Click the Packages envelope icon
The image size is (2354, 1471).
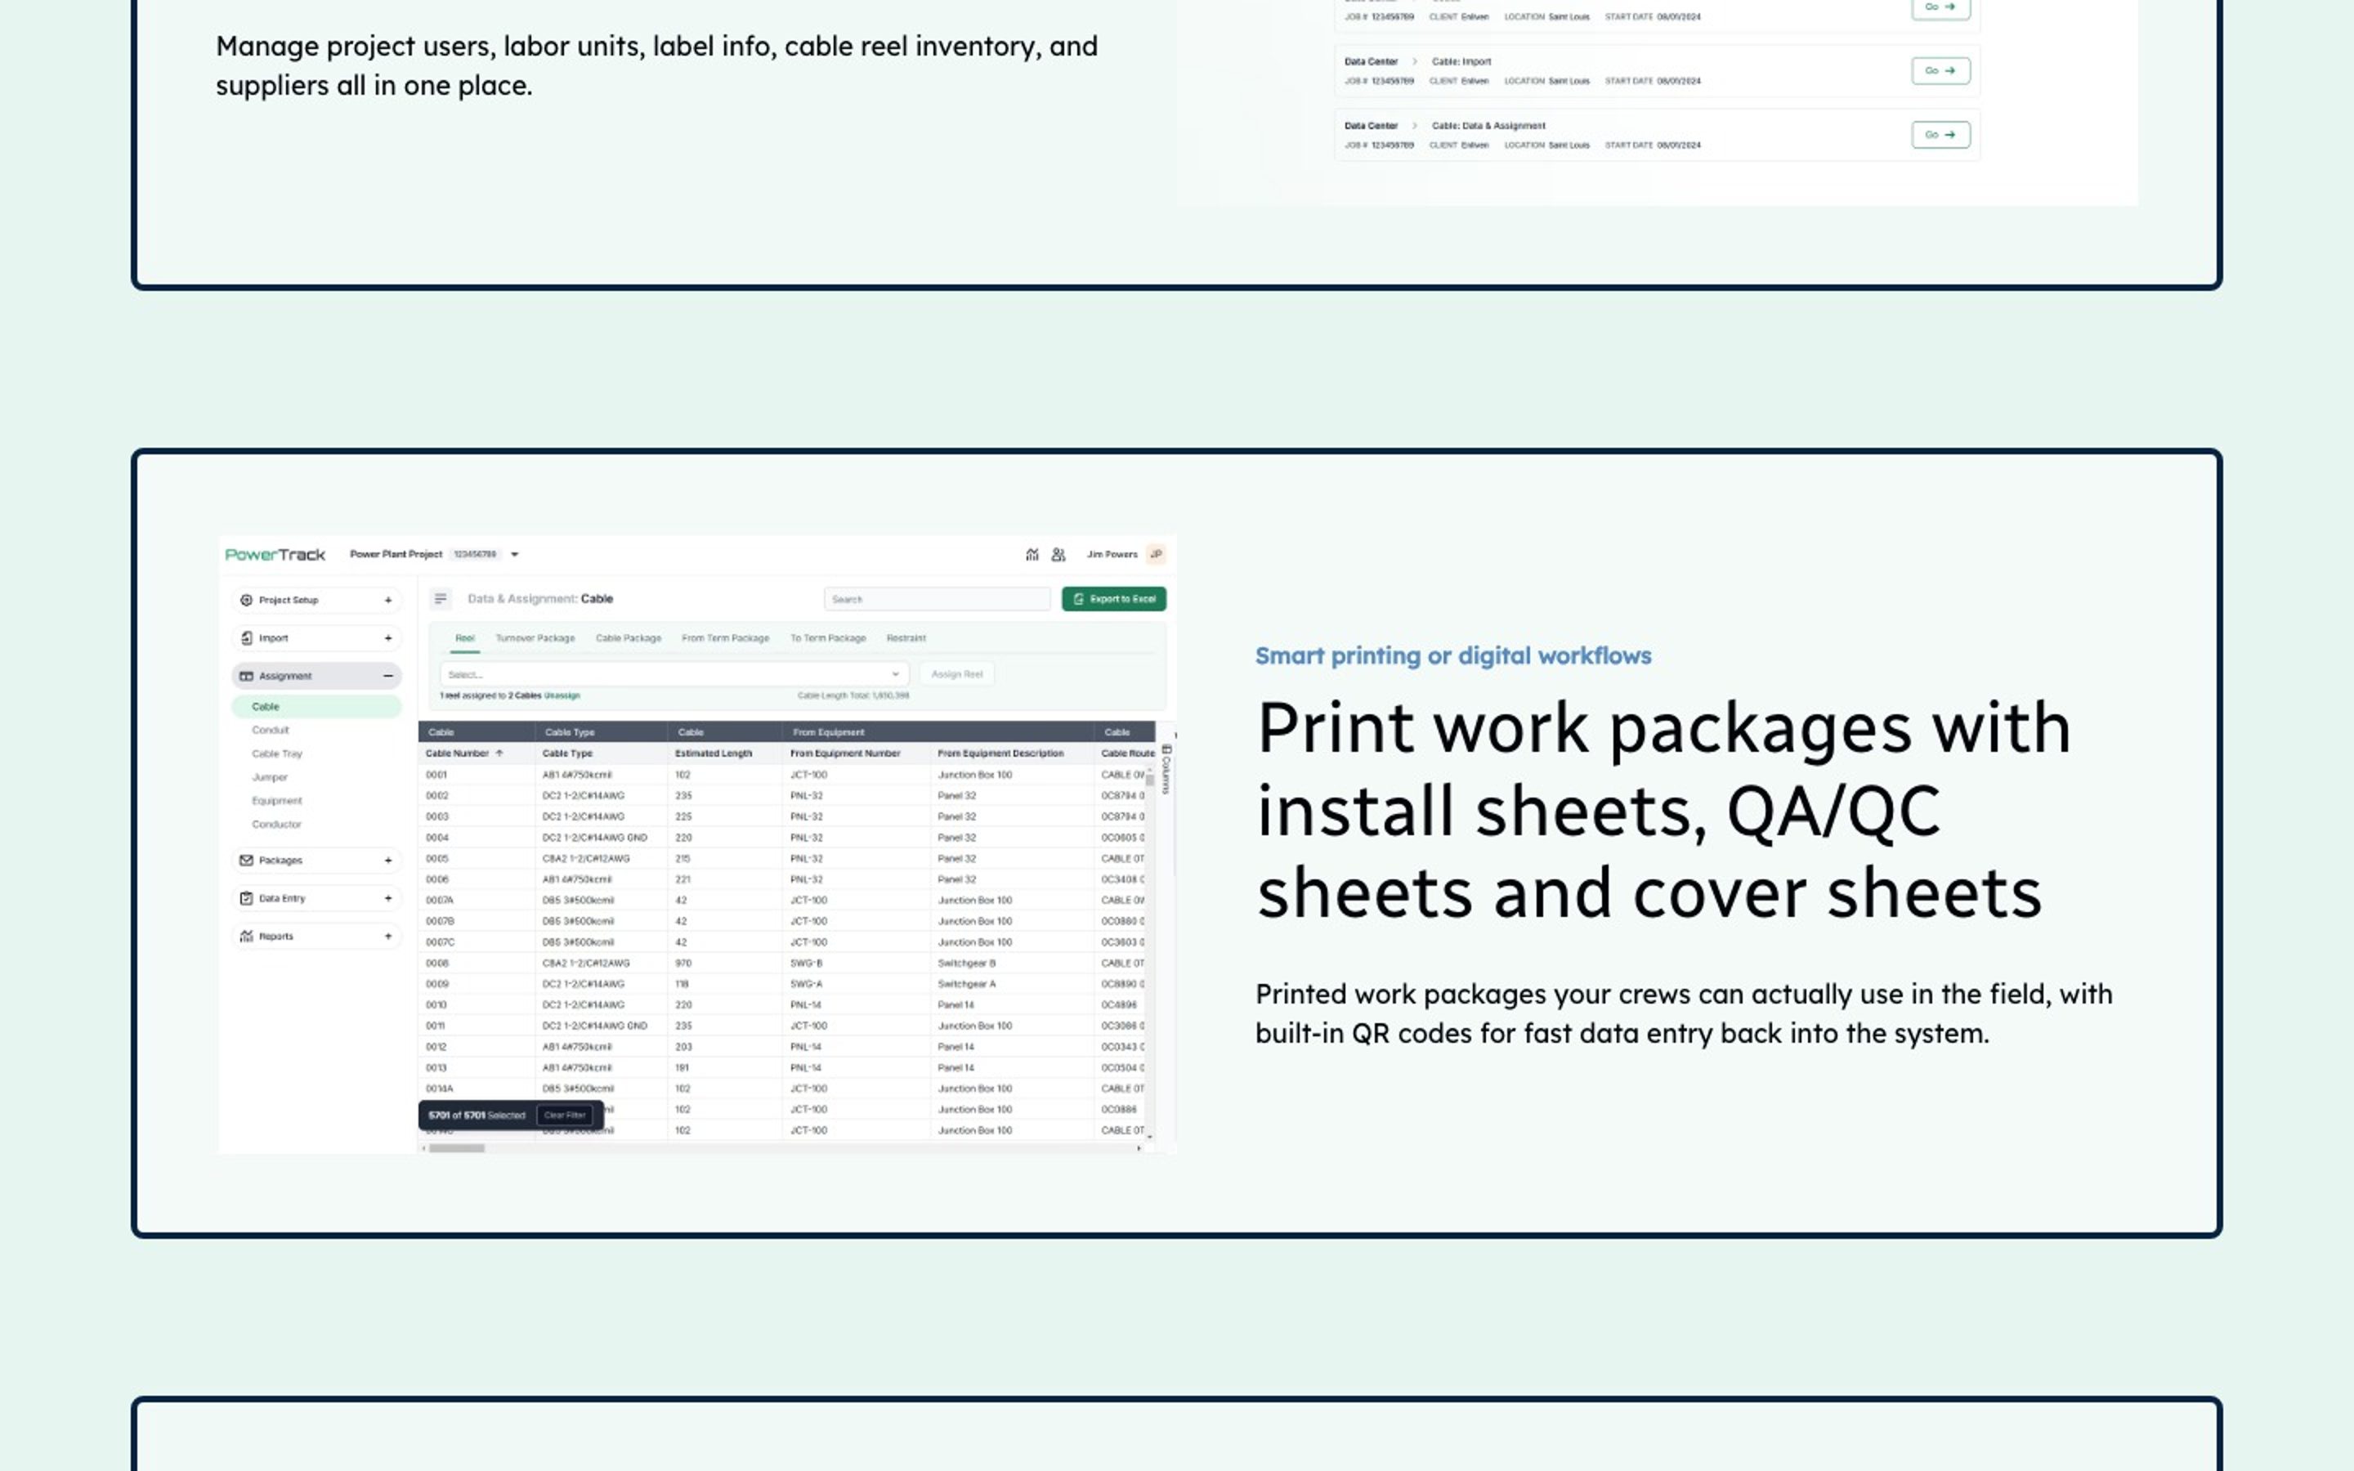click(246, 860)
